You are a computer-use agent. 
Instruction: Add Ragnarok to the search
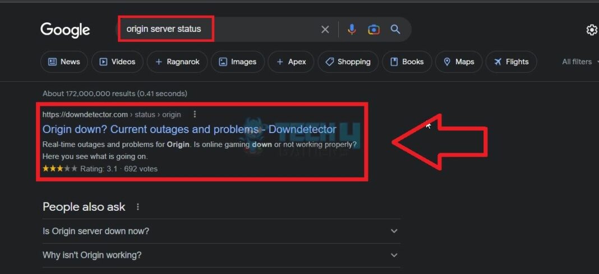coord(177,62)
